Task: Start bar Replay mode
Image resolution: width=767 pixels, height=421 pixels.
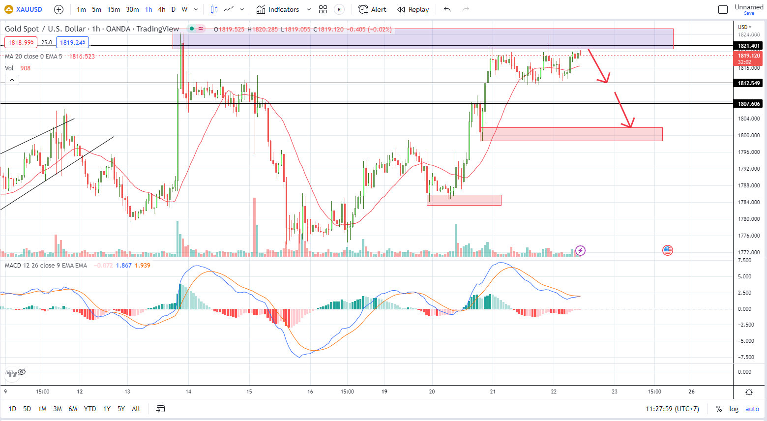Action: click(413, 9)
